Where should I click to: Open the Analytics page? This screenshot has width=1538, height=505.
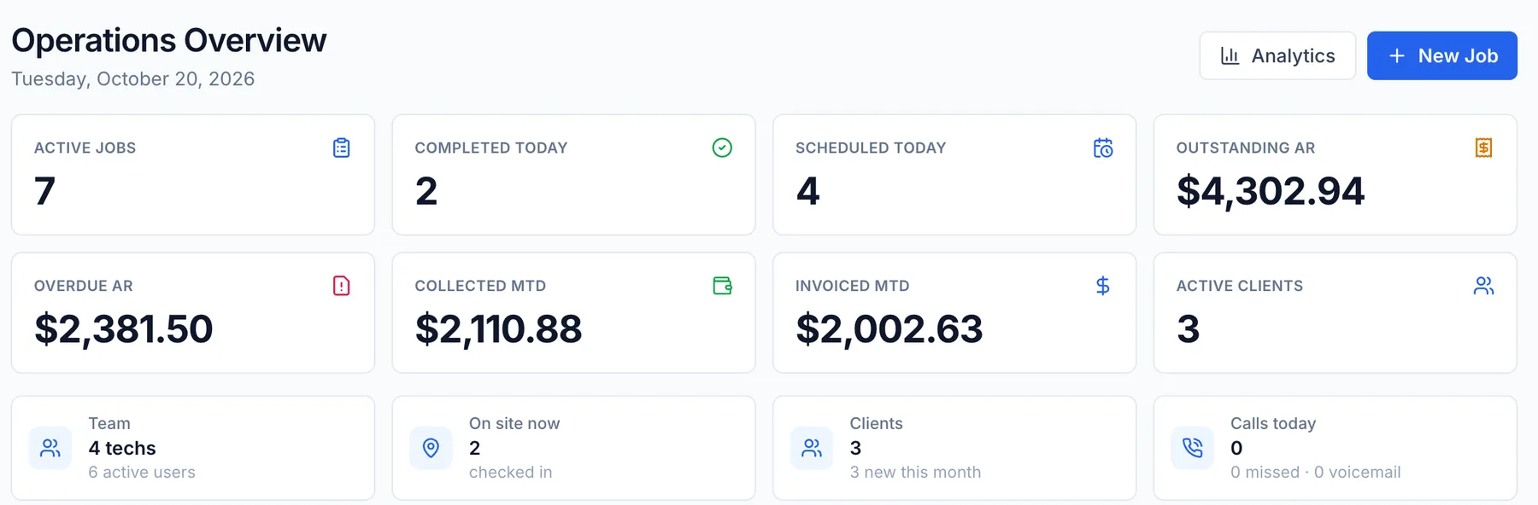pyautogui.click(x=1277, y=55)
